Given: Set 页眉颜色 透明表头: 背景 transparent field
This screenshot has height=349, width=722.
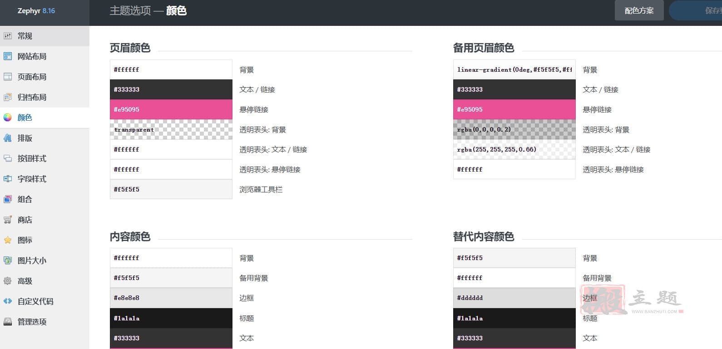Looking at the screenshot, I should pos(171,129).
